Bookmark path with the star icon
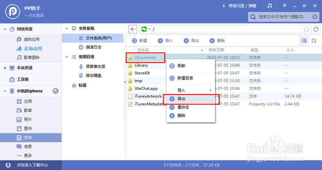The image size is (322, 170). (306, 29)
